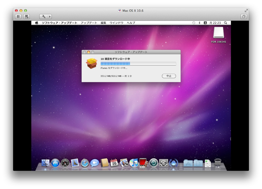Click the snapshot button in VM toolbar
Image resolution: width=262 pixels, height=189 pixels.
26,17
